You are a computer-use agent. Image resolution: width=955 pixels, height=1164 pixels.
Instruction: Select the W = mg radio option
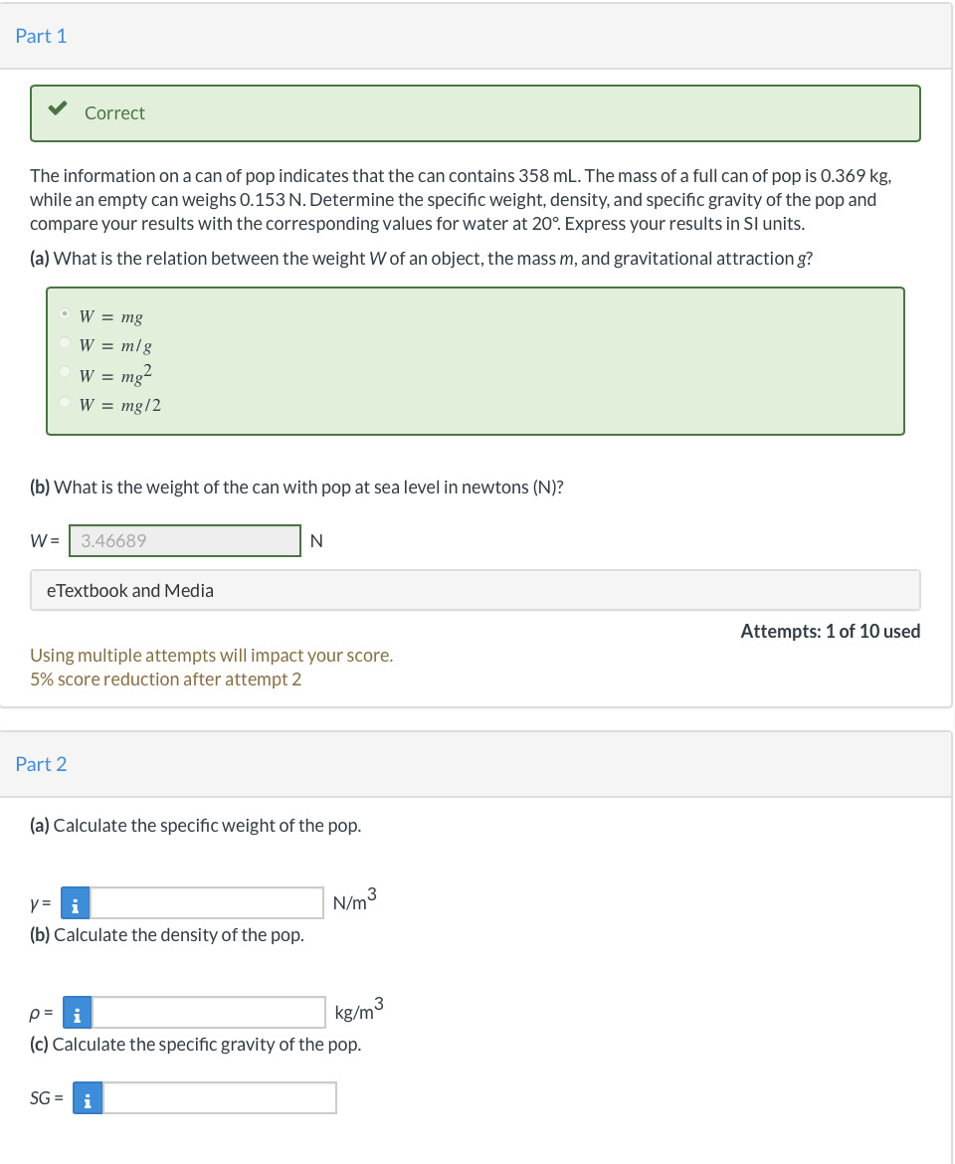coord(65,314)
